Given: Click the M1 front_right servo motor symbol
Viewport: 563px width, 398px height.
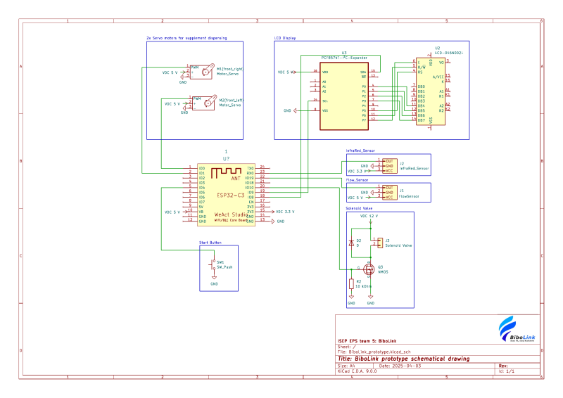Looking at the screenshot, I should point(205,72).
